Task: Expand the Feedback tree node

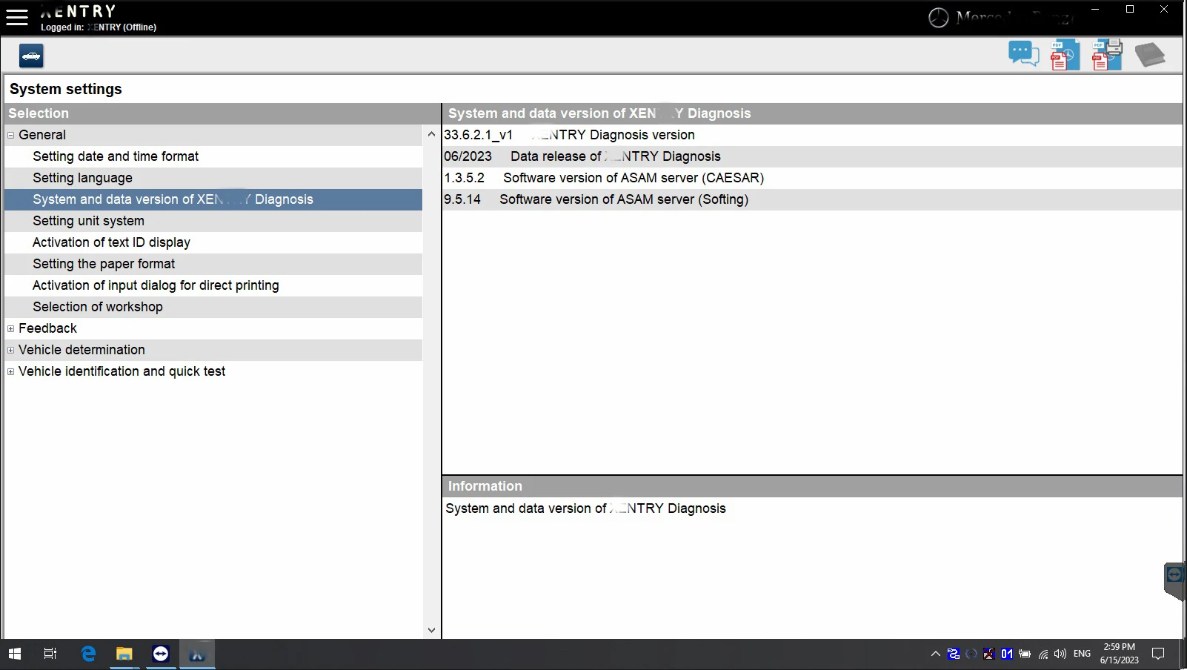Action: [11, 328]
